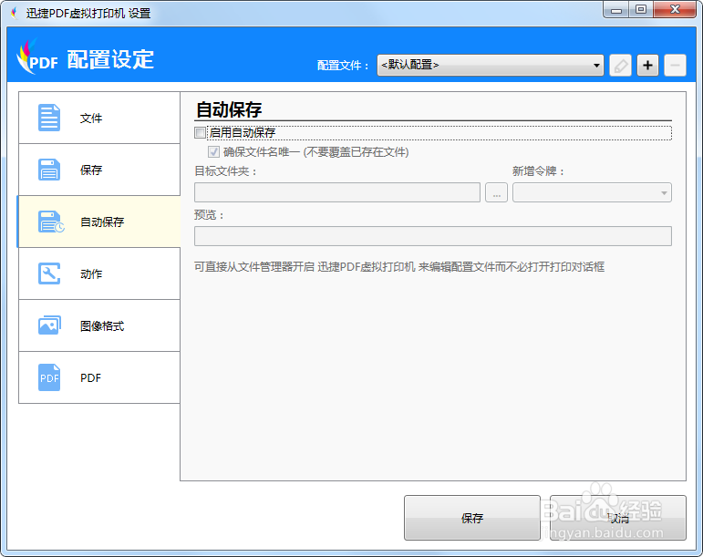Click the edit profile pencil icon

(621, 66)
